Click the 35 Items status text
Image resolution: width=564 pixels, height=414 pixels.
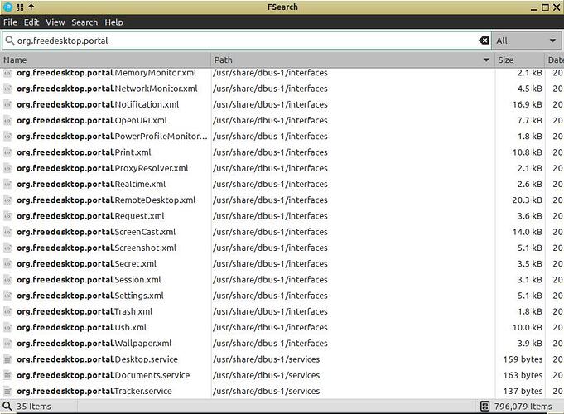33,407
